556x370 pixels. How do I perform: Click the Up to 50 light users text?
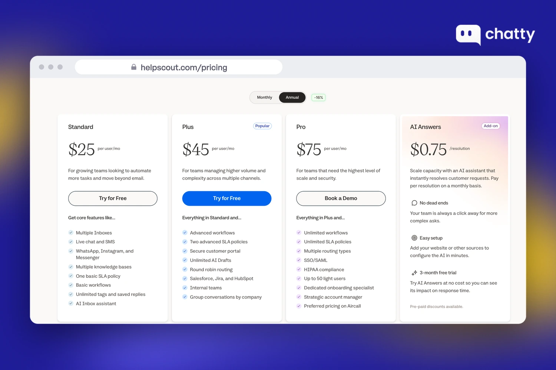coord(325,279)
